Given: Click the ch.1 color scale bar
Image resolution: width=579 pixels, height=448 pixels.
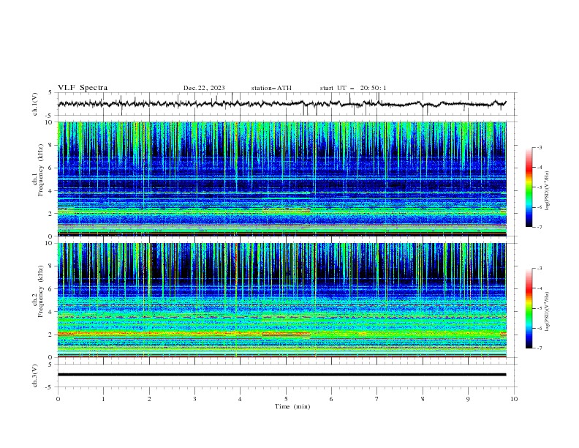Looking at the screenshot, I should click(529, 187).
